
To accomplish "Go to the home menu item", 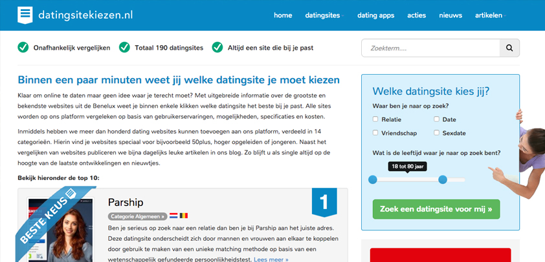I will click(x=283, y=15).
